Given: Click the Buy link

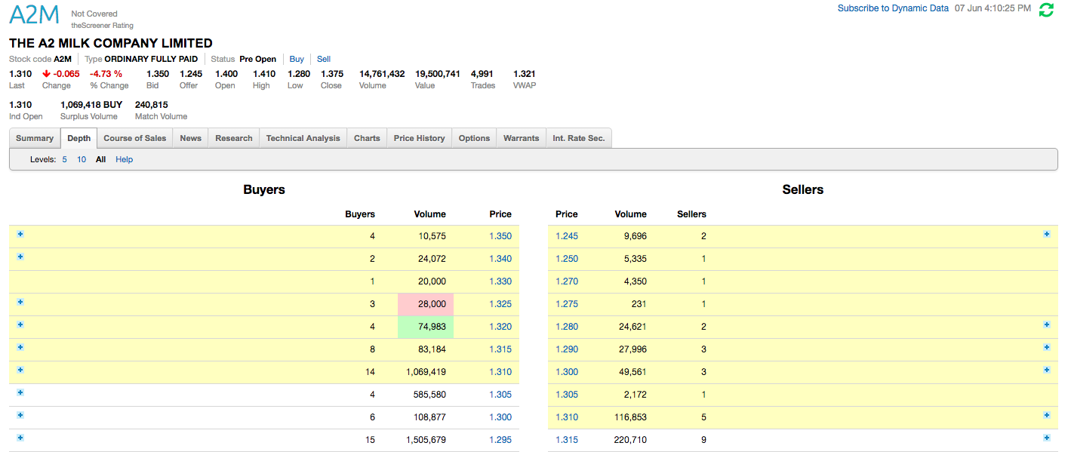Looking at the screenshot, I should 297,59.
